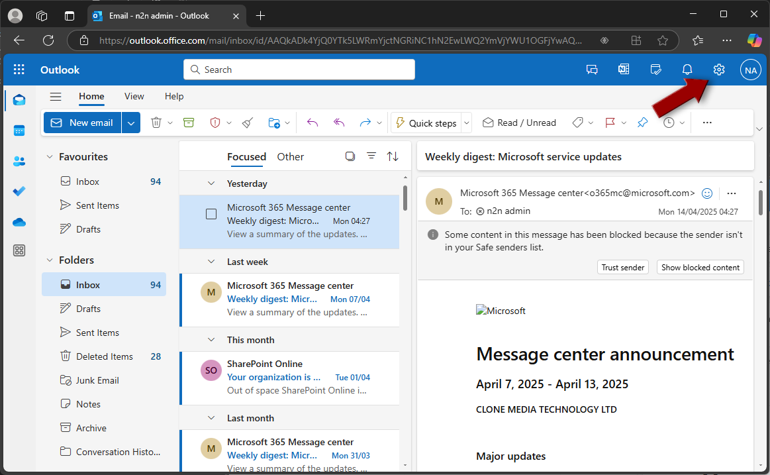This screenshot has width=770, height=475.
Task: Open NA account avatar menu
Action: pyautogui.click(x=750, y=70)
